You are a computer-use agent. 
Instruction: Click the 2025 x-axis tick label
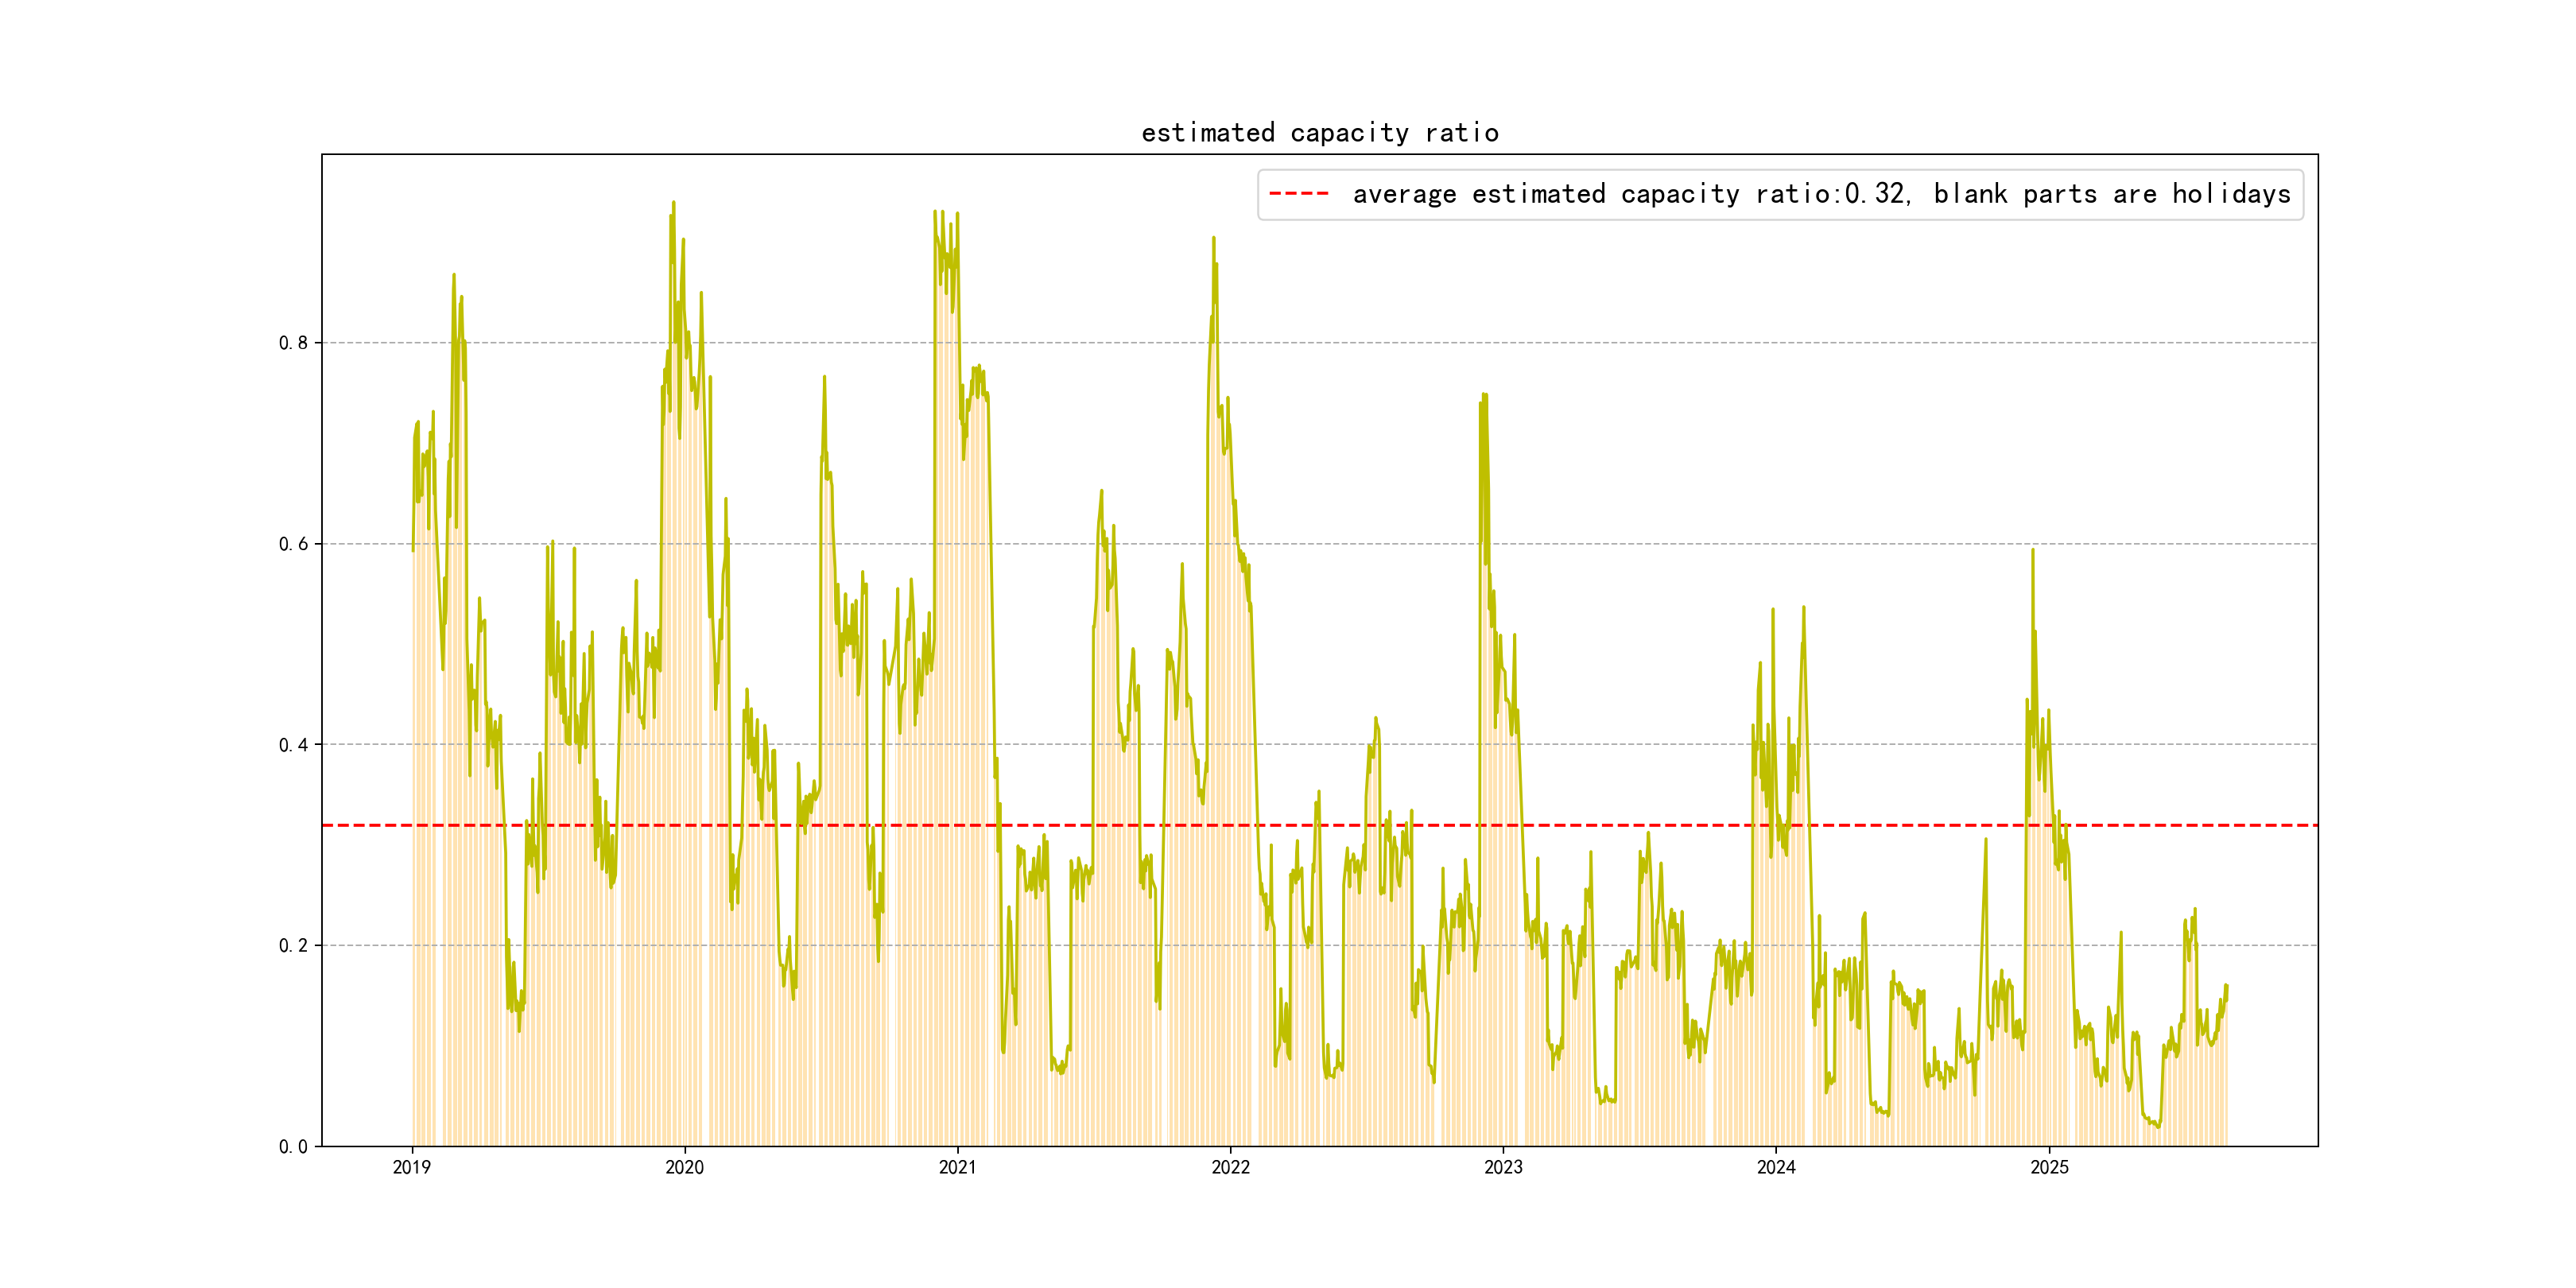[2049, 1167]
